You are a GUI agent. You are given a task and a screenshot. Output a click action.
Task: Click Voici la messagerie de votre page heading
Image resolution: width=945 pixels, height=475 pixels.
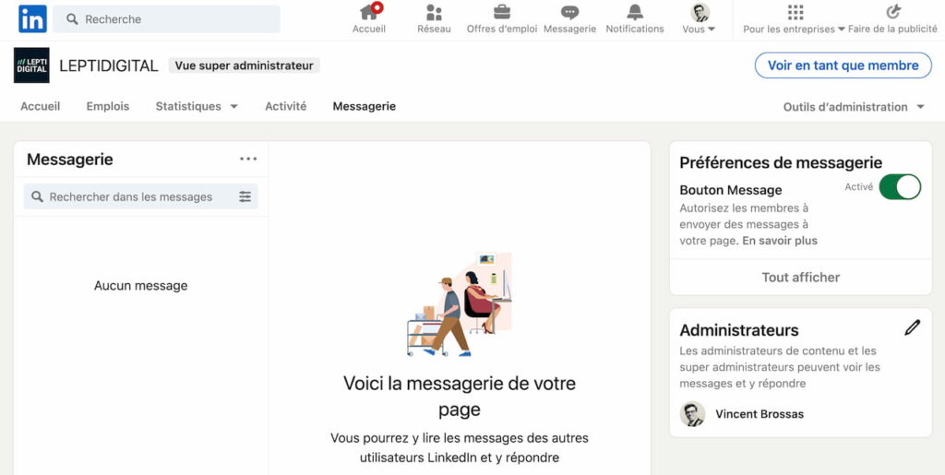[460, 396]
